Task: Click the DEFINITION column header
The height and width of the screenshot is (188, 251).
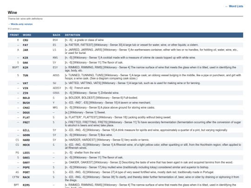Action: (73, 35)
